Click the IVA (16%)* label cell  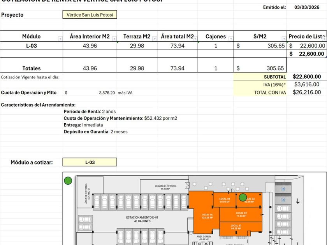pos(260,85)
